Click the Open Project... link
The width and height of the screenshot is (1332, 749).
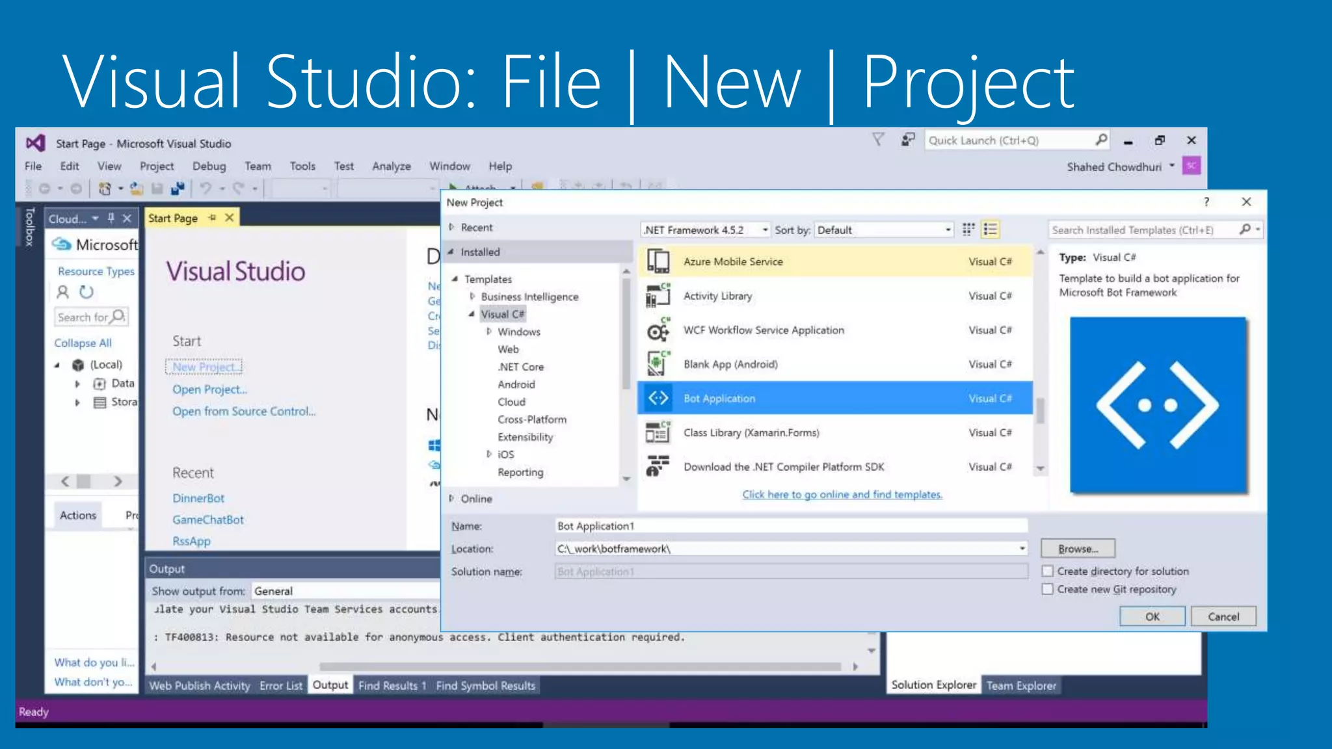pos(209,389)
